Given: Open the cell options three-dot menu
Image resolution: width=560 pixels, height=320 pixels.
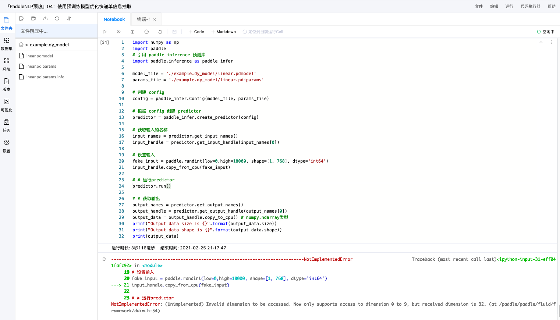Looking at the screenshot, I should (551, 42).
